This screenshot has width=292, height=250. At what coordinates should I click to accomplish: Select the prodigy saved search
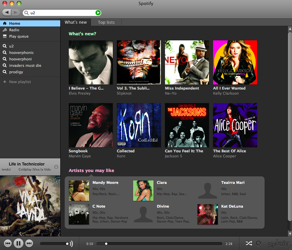click(30, 72)
